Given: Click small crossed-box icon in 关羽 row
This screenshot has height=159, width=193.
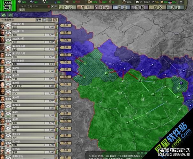Looking at the screenshot, I should 57,38.
